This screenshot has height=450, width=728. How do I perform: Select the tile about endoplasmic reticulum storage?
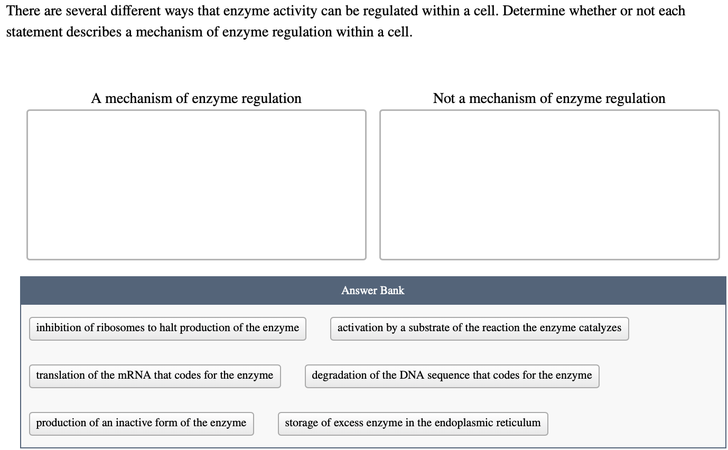[413, 423]
